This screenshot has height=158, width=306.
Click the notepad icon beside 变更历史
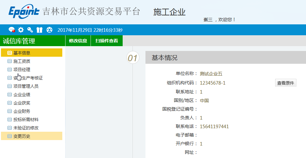point(10,136)
